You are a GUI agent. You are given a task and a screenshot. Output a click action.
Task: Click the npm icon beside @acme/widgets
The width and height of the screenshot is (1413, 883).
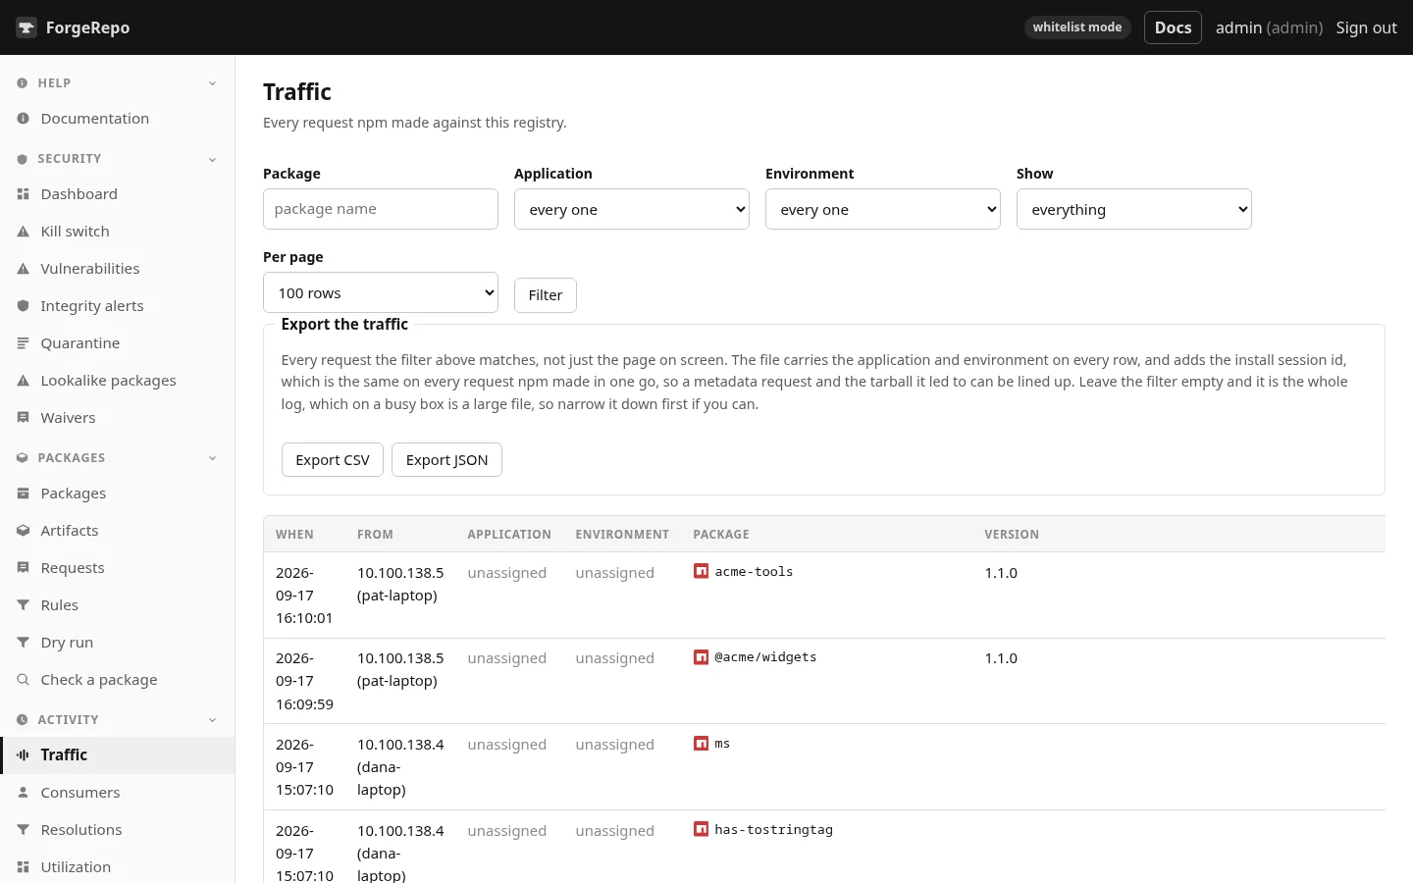pos(701,657)
